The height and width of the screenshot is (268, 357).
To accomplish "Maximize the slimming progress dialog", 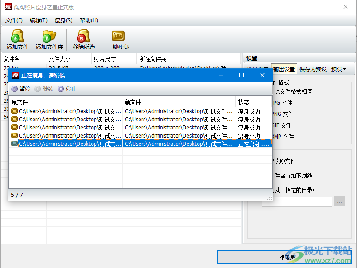I will [x=241, y=75].
